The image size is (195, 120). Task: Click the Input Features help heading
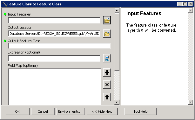pyautogui.click(x=144, y=13)
